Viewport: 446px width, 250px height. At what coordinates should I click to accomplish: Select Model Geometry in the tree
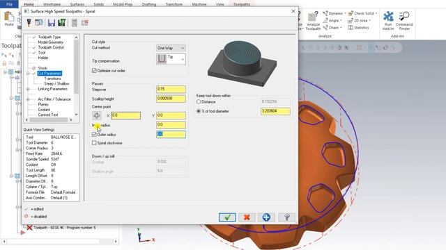click(51, 42)
